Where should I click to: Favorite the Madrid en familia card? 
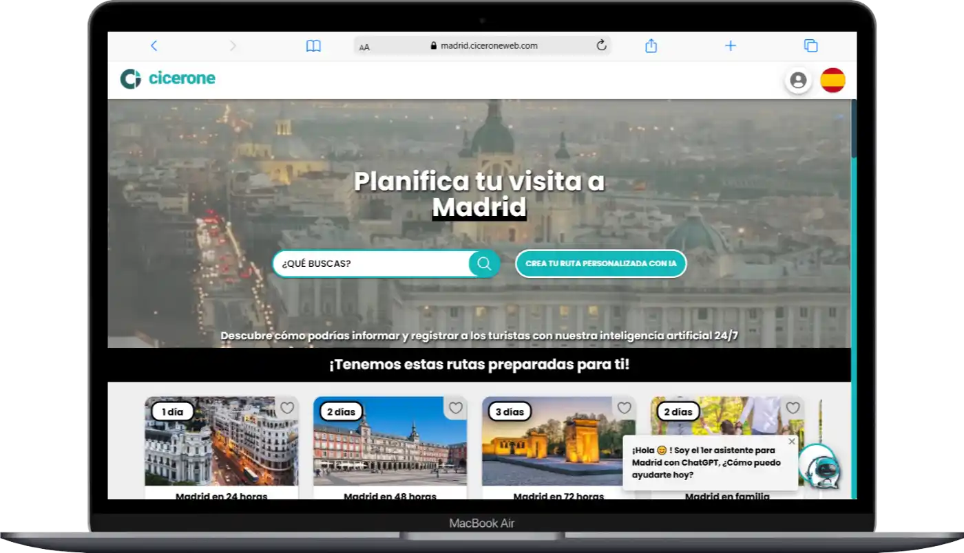point(793,407)
